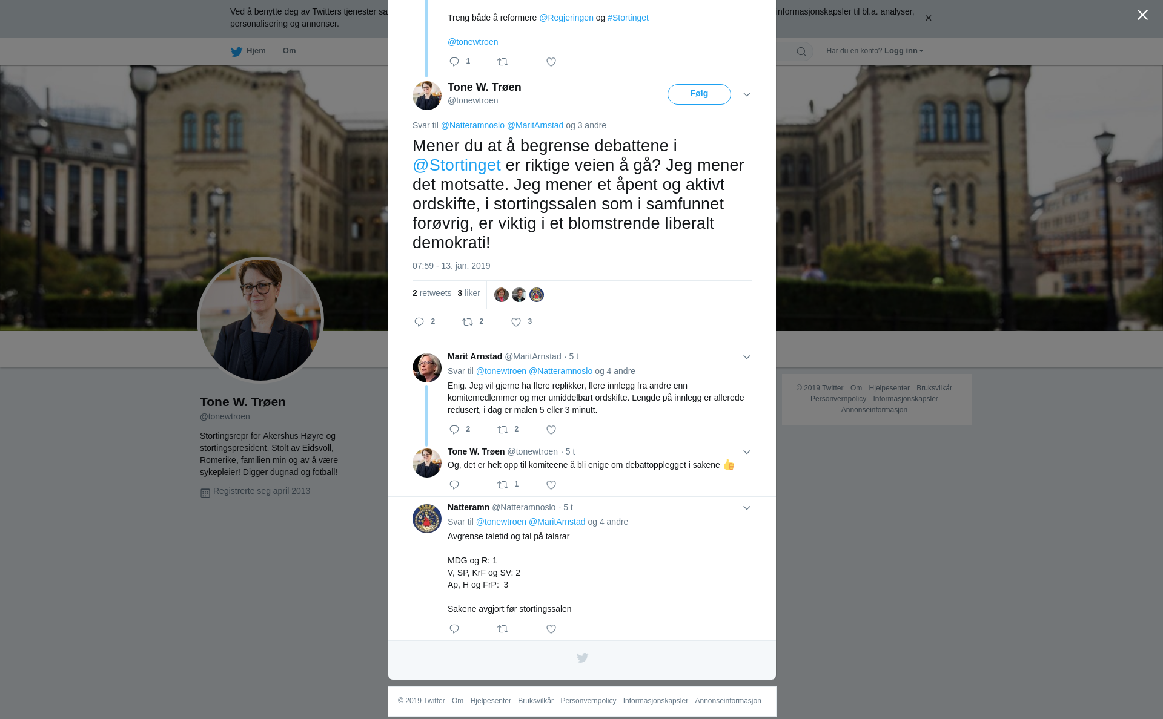Image resolution: width=1163 pixels, height=719 pixels.
Task: Dismiss the cookie notice banner
Action: 928,18
